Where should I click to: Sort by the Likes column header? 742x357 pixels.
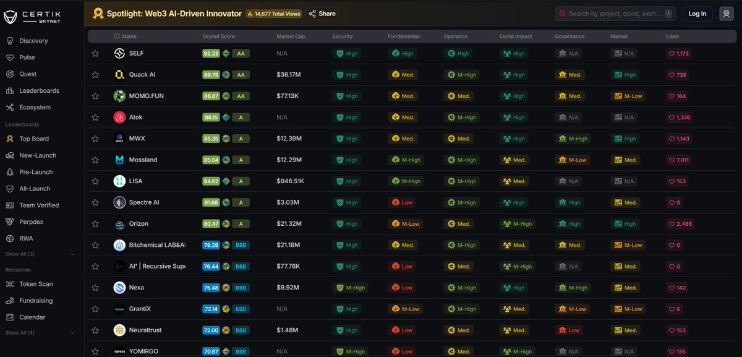(672, 37)
